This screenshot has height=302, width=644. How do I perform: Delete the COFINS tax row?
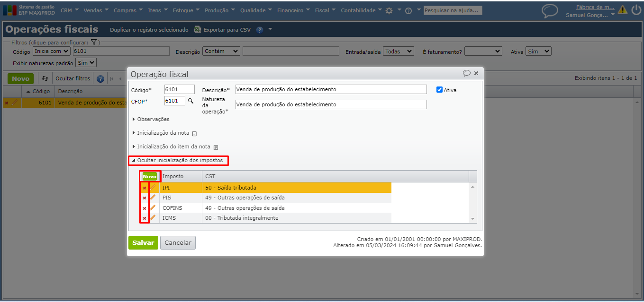pos(145,208)
